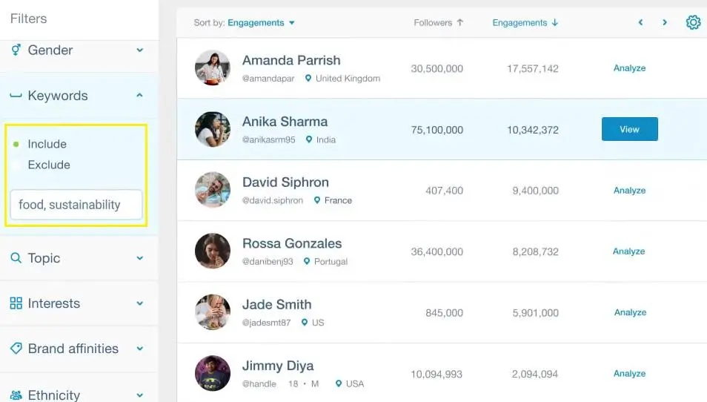Click Analyze link for David Siphron

(629, 191)
